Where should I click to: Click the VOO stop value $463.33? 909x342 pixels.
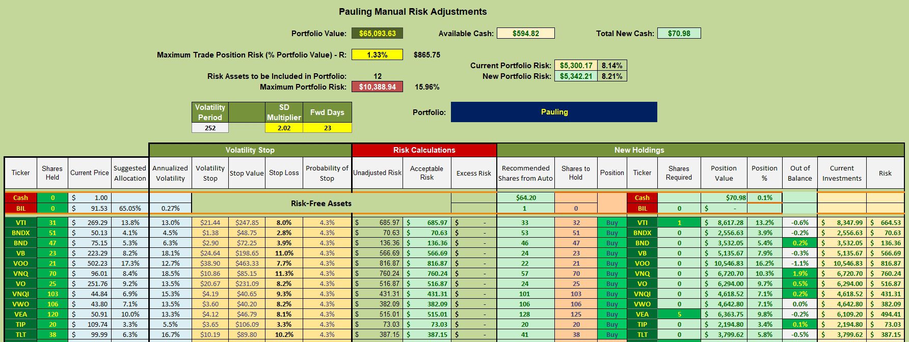(247, 263)
